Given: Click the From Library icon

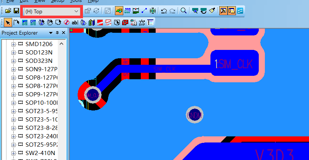Looking at the screenshot, I should pyautogui.click(x=134, y=22).
